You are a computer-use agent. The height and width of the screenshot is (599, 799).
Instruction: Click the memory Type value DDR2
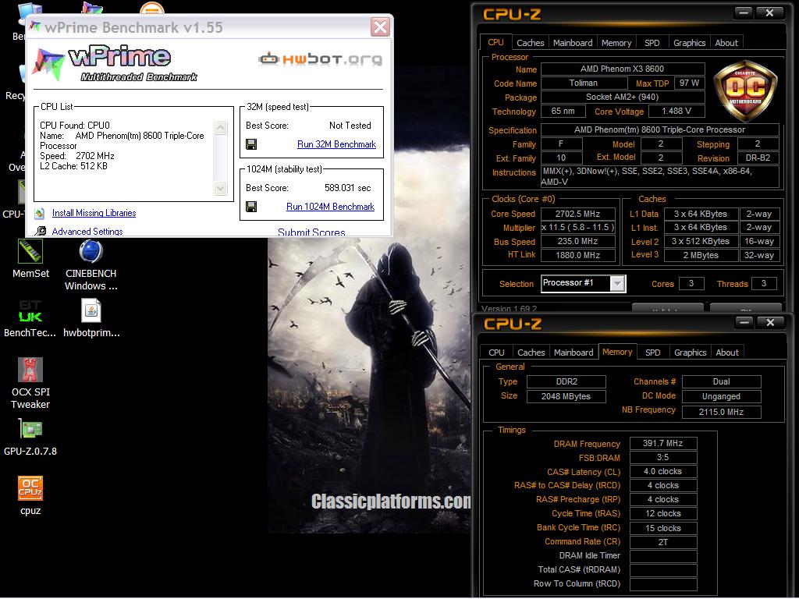[x=566, y=381]
